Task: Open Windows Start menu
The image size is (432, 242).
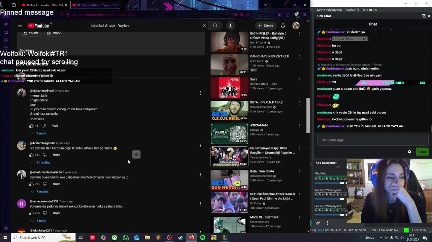Action: click(x=5, y=238)
